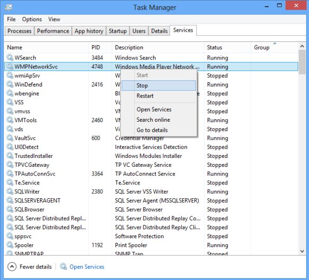Viewport: 309px width, 280px height.
Task: Select the Spooler service icon
Action: pos(10,245)
